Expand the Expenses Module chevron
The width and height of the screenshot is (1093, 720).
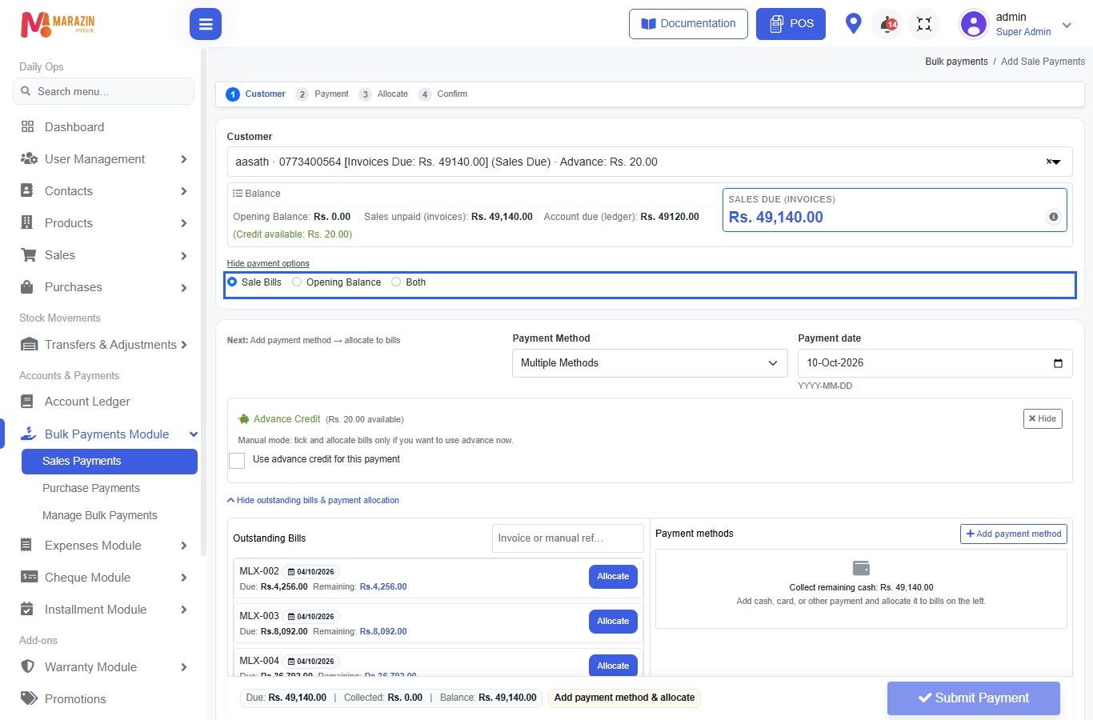pyautogui.click(x=184, y=546)
